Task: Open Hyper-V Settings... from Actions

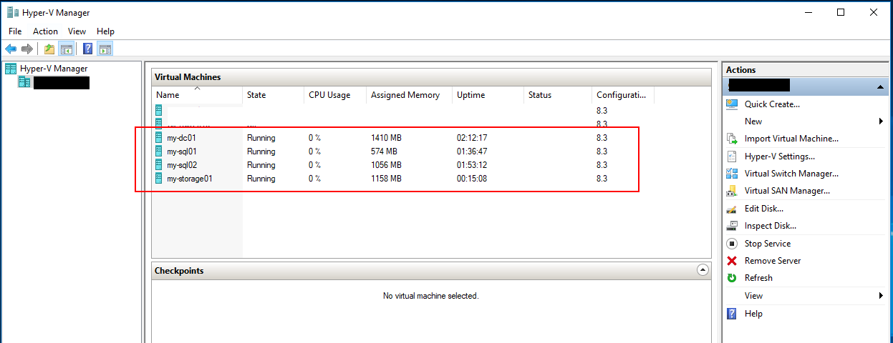Action: [780, 156]
